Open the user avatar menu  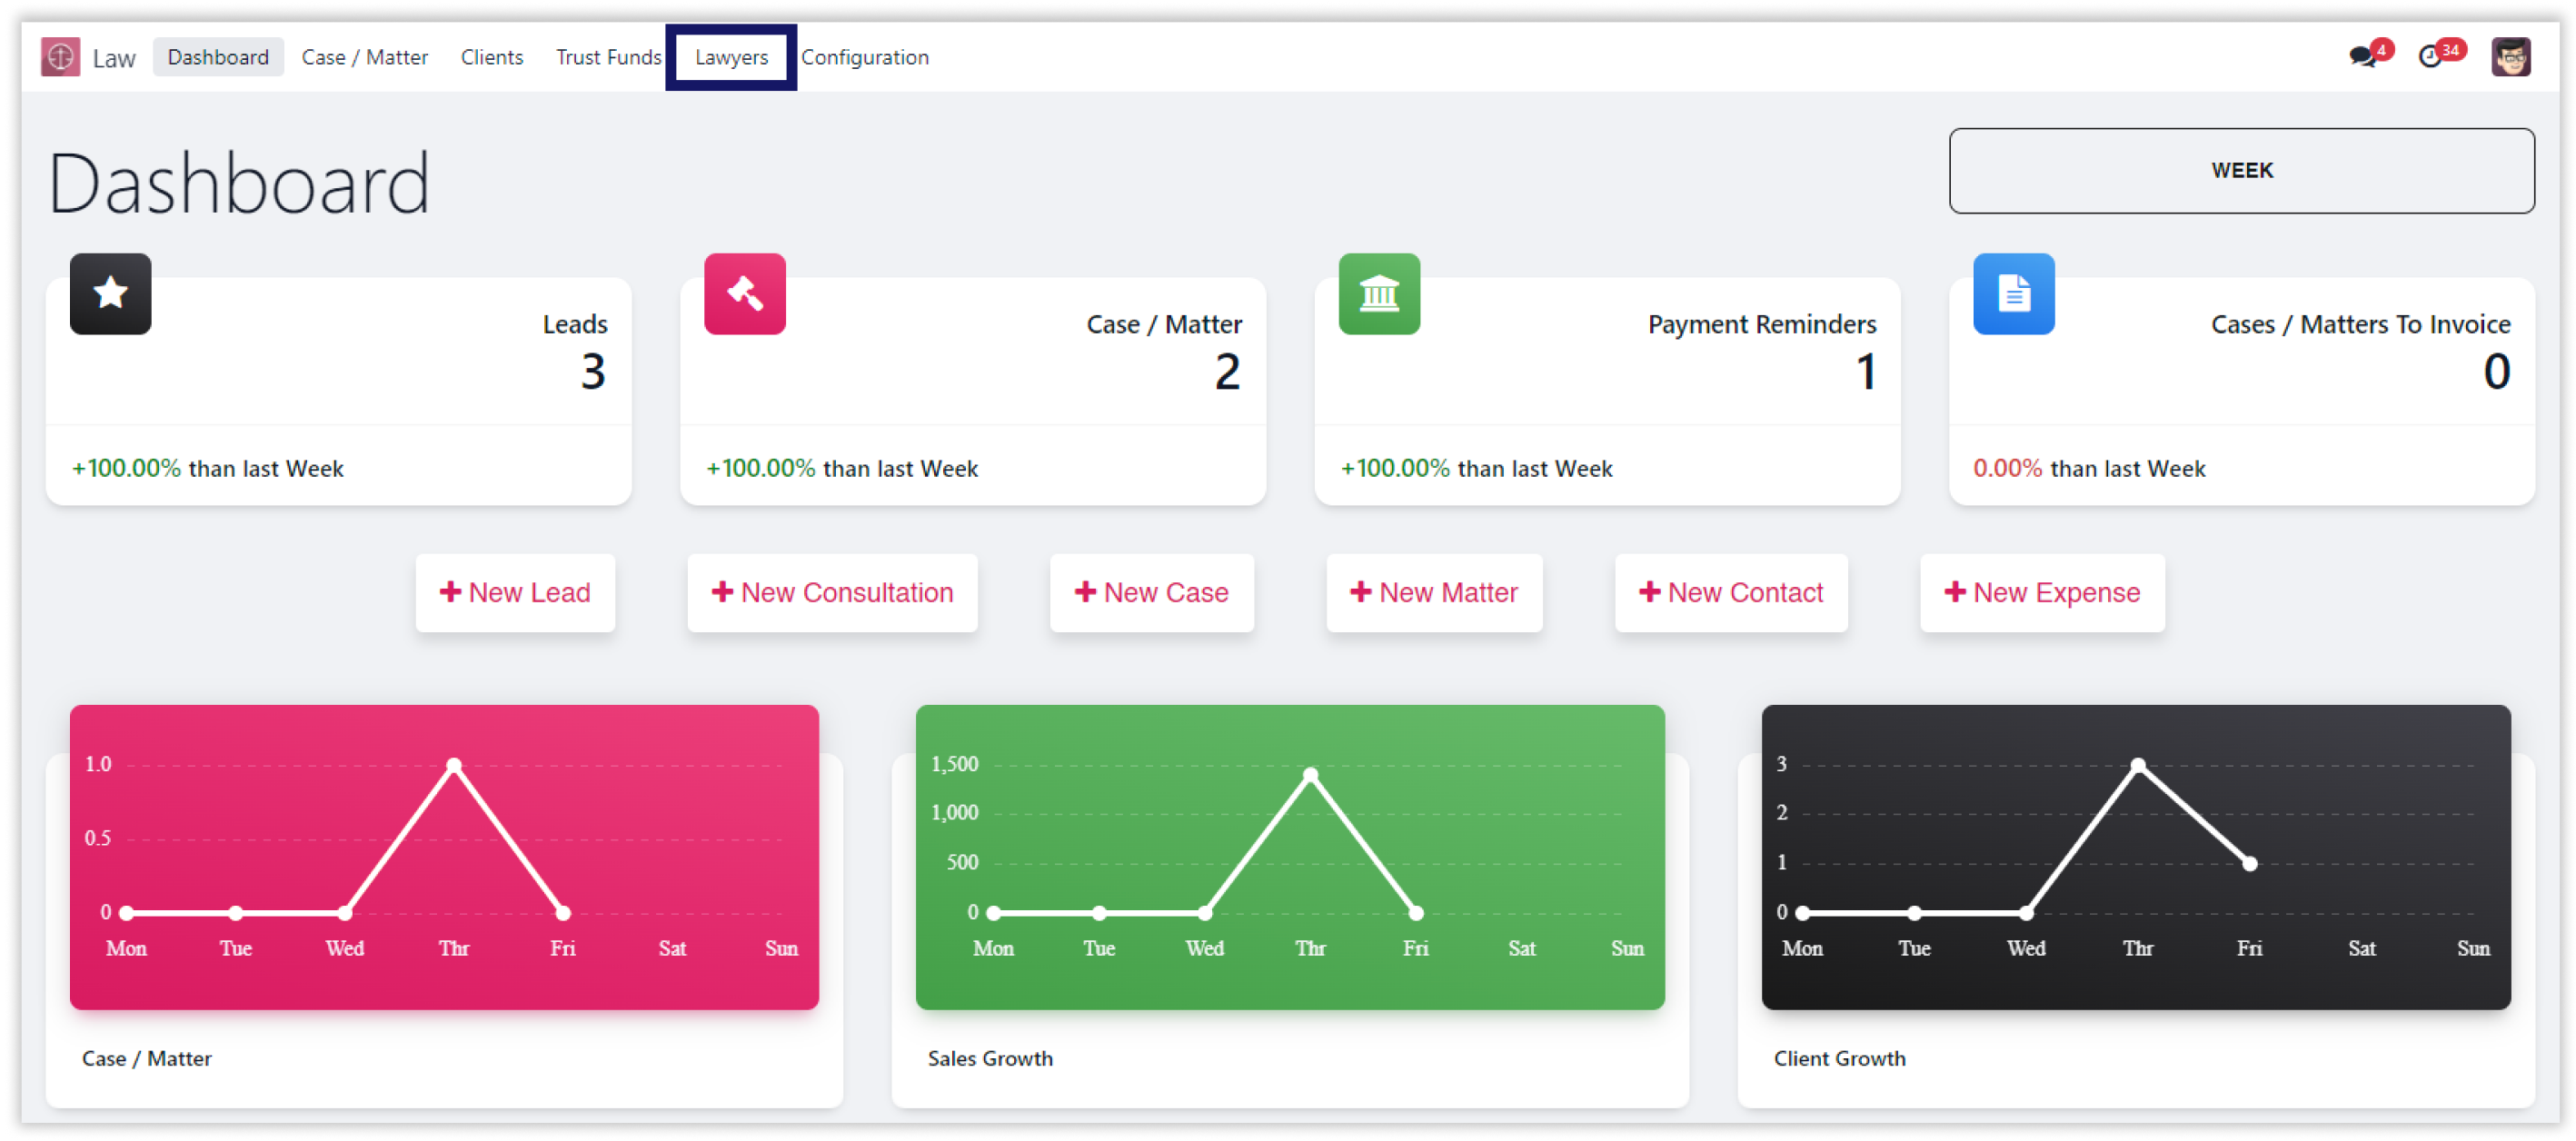(2510, 57)
